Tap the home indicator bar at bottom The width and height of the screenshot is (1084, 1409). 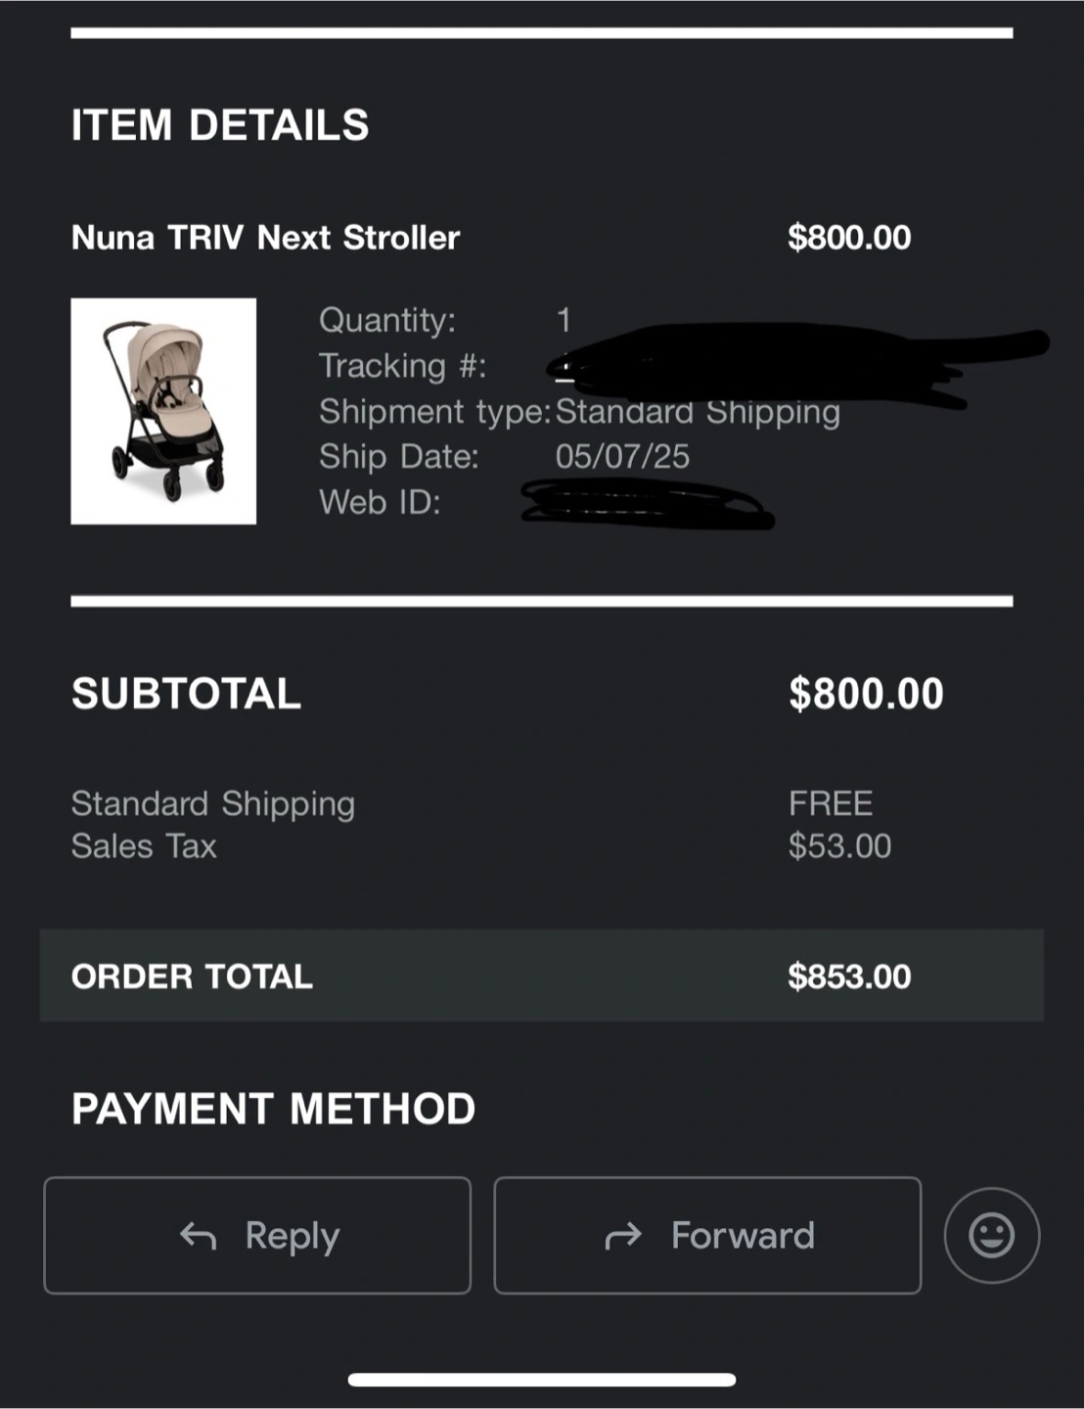pos(542,1380)
